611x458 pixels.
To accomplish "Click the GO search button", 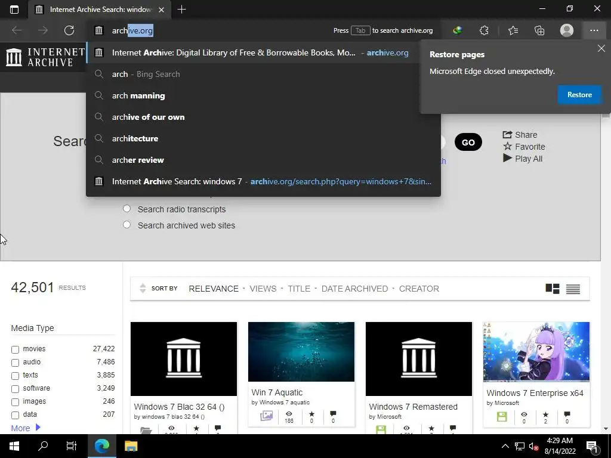I will (468, 142).
